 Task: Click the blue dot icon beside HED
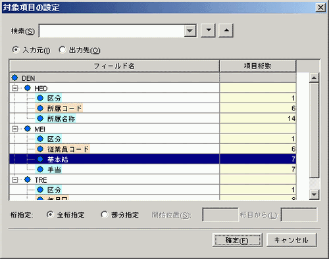(28, 88)
